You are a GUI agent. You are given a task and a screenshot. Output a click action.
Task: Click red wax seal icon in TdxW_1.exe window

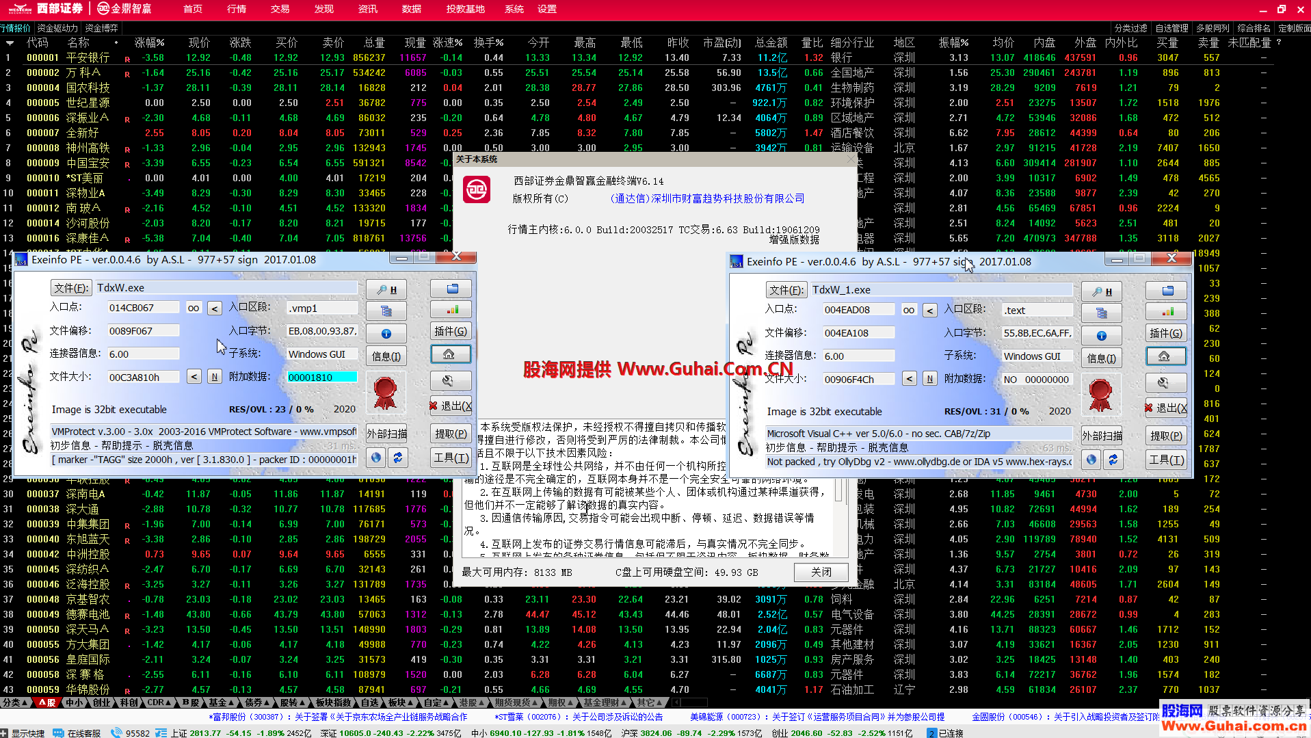point(1101,395)
